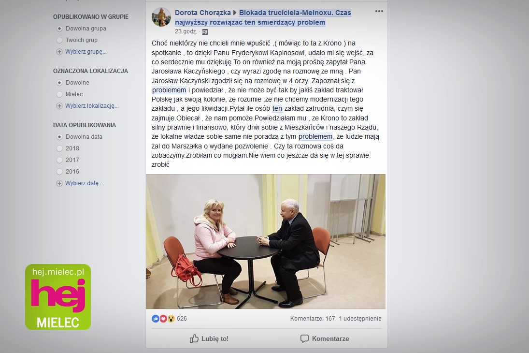Viewport: 529px width, 353px height.
Task: Select the Twoich grup radio option
Action: tap(59, 40)
